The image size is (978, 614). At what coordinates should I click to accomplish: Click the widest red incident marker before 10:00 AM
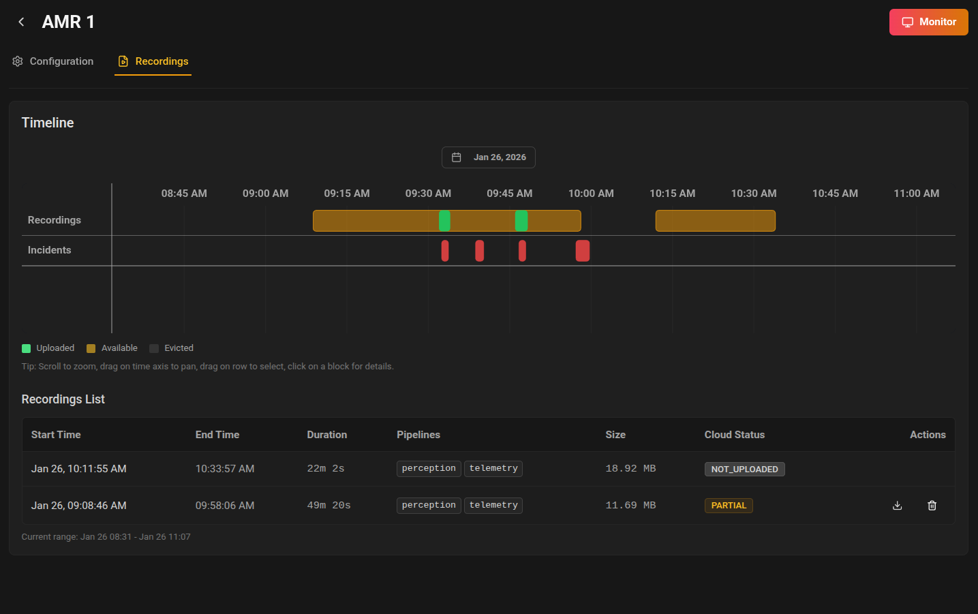583,251
